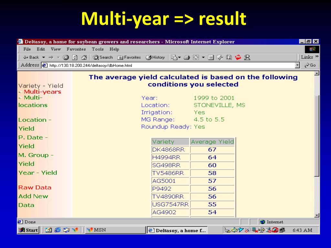Open the M. Group - Yield link
Image resolution: width=331 pixels, height=248 pixels.
pos(36,160)
